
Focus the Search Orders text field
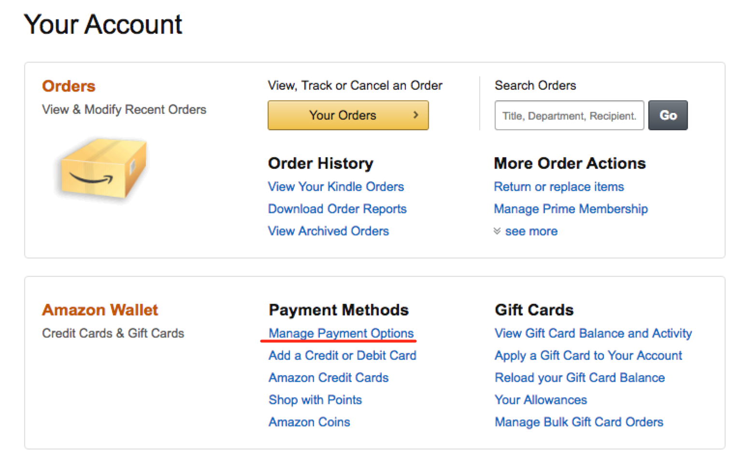[569, 115]
